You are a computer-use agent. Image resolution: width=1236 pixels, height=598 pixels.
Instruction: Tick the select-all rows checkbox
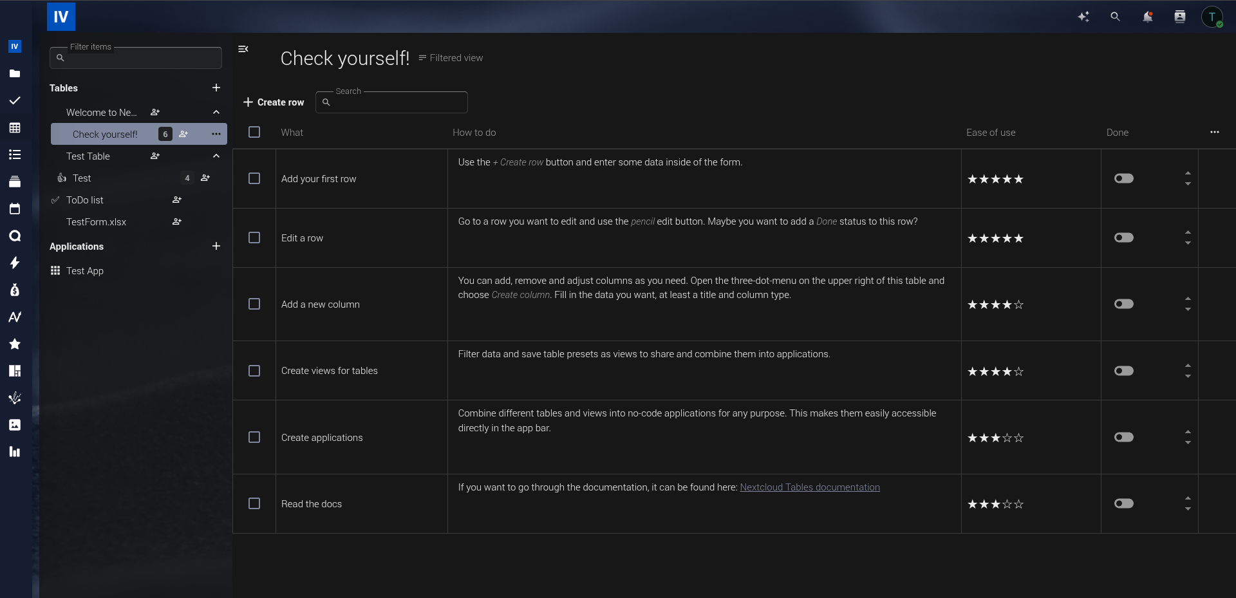(x=254, y=132)
